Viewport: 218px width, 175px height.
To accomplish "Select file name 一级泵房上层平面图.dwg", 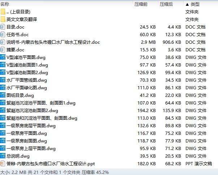I will tap(31, 149).
